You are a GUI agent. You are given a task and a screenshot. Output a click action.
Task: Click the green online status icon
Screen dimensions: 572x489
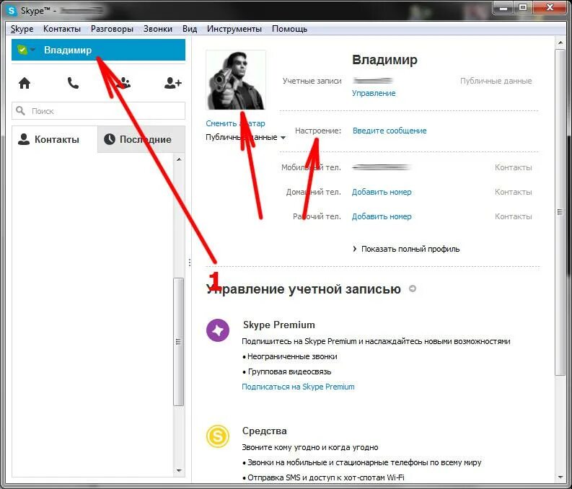(22, 50)
